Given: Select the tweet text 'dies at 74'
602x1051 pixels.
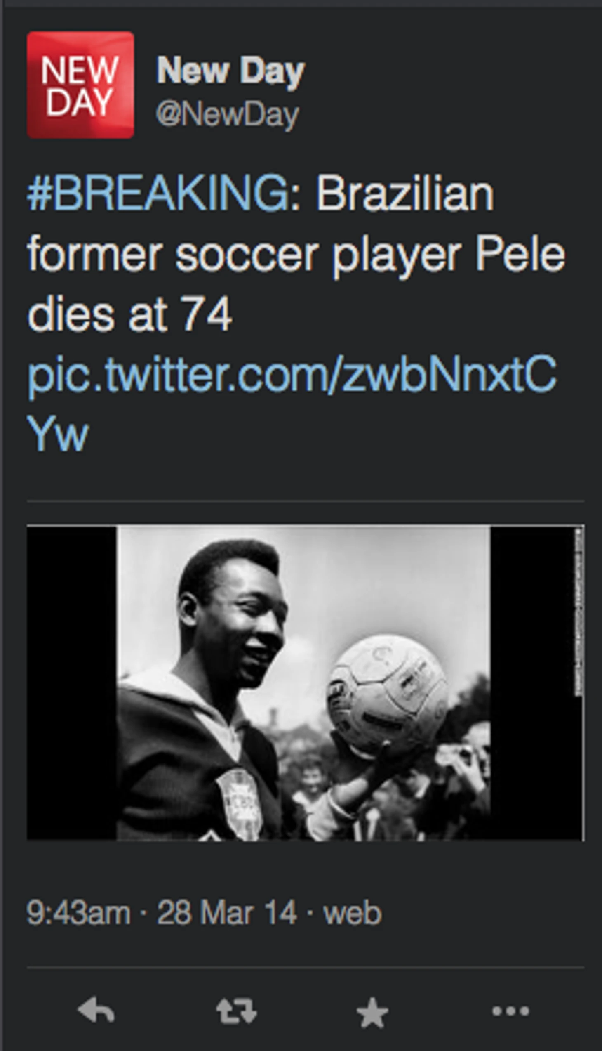Looking at the screenshot, I should point(130,314).
